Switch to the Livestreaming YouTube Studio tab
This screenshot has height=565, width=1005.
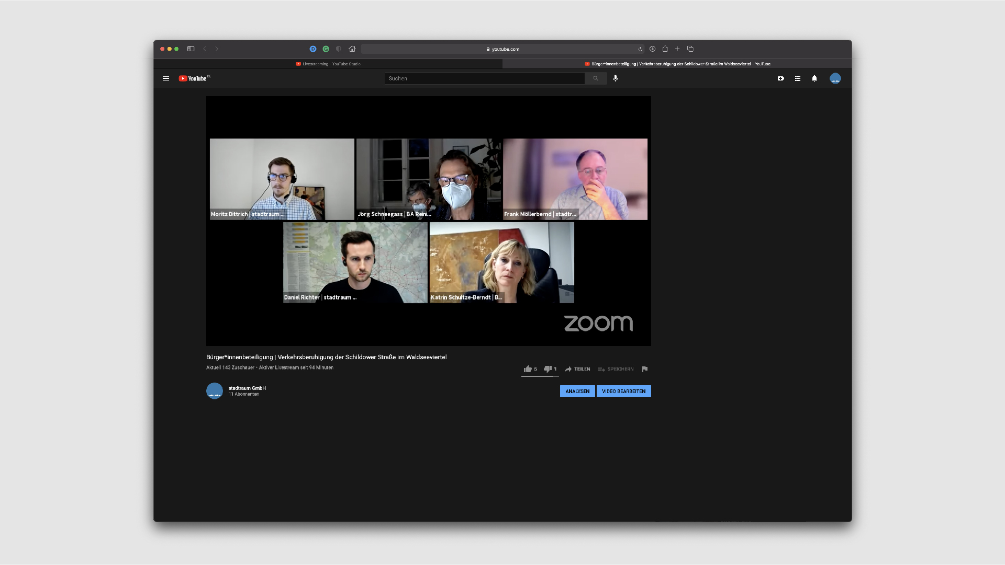tap(328, 64)
